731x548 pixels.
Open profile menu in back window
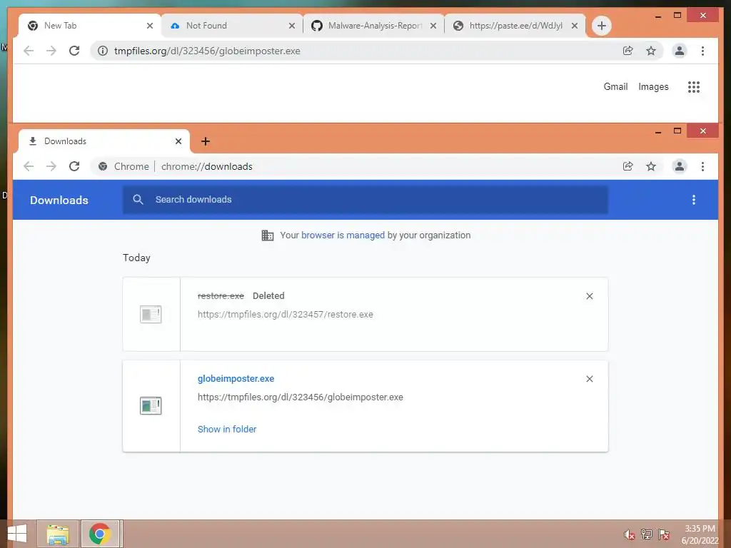pyautogui.click(x=680, y=51)
